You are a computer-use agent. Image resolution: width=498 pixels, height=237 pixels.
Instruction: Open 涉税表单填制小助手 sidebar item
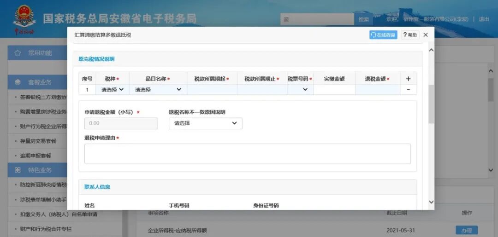pyautogui.click(x=43, y=200)
